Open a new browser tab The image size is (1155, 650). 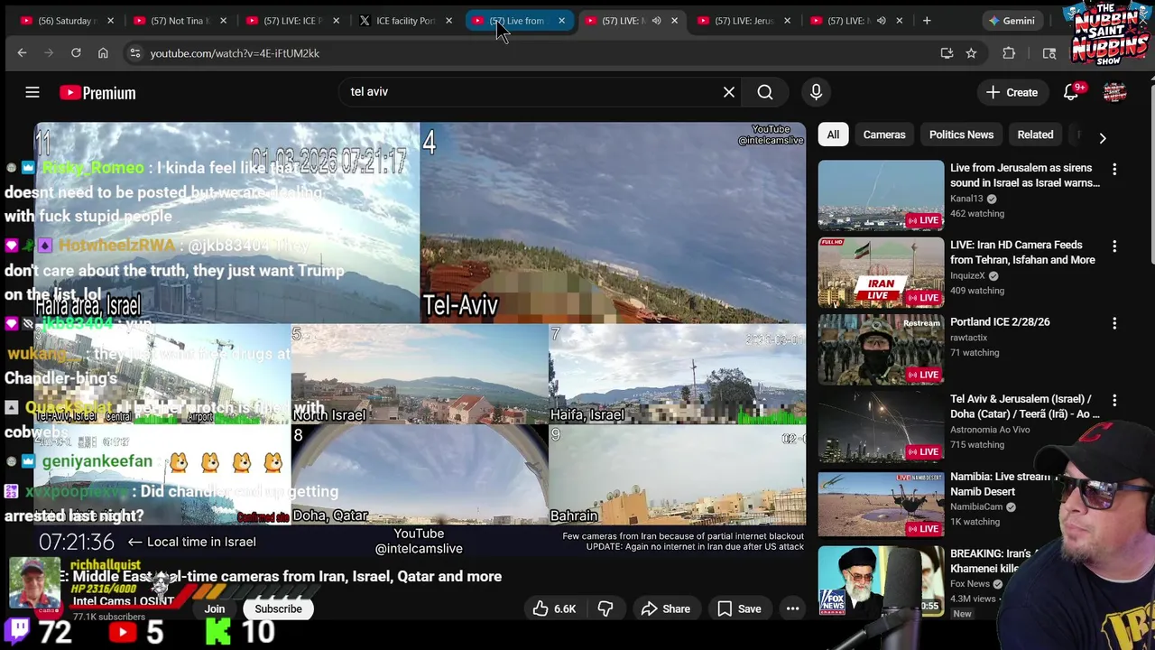click(x=927, y=20)
